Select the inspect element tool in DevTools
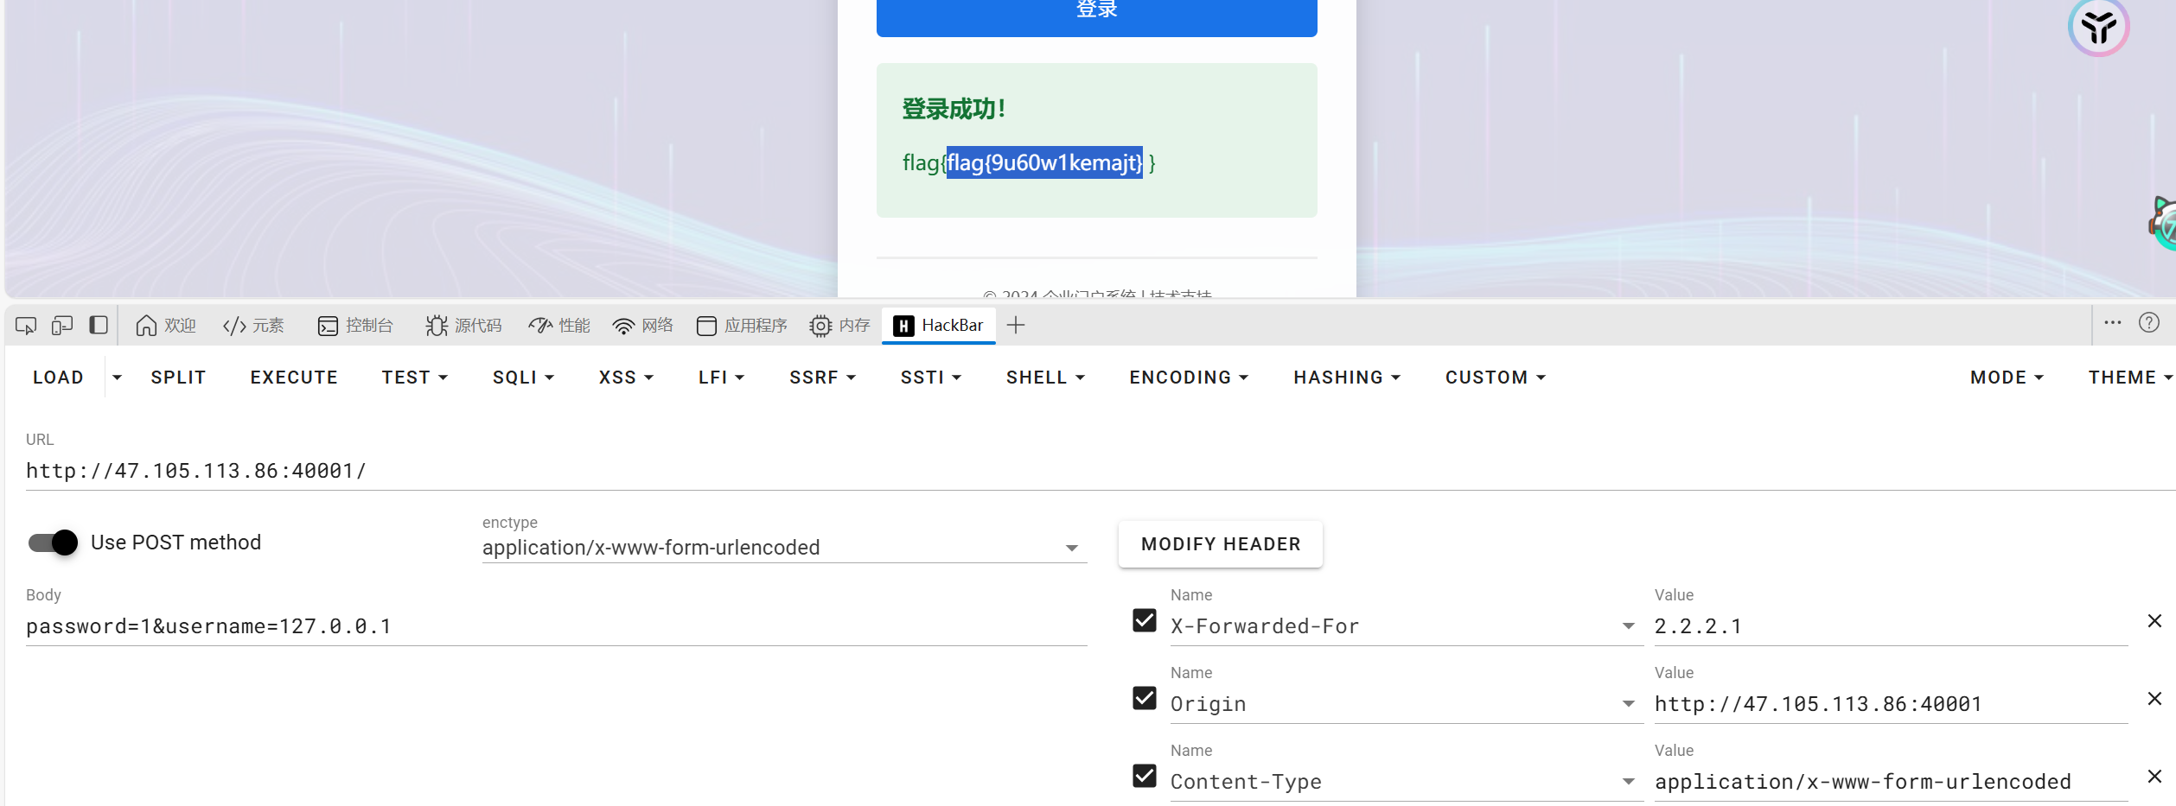 click(25, 325)
